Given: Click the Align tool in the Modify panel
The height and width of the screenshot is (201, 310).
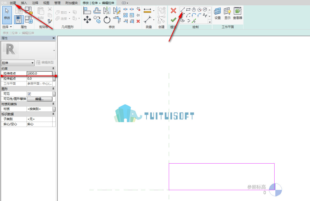Looking at the screenshot, I should tap(87, 11).
